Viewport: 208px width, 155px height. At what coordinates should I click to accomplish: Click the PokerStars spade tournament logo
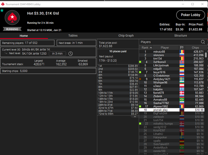12,18
